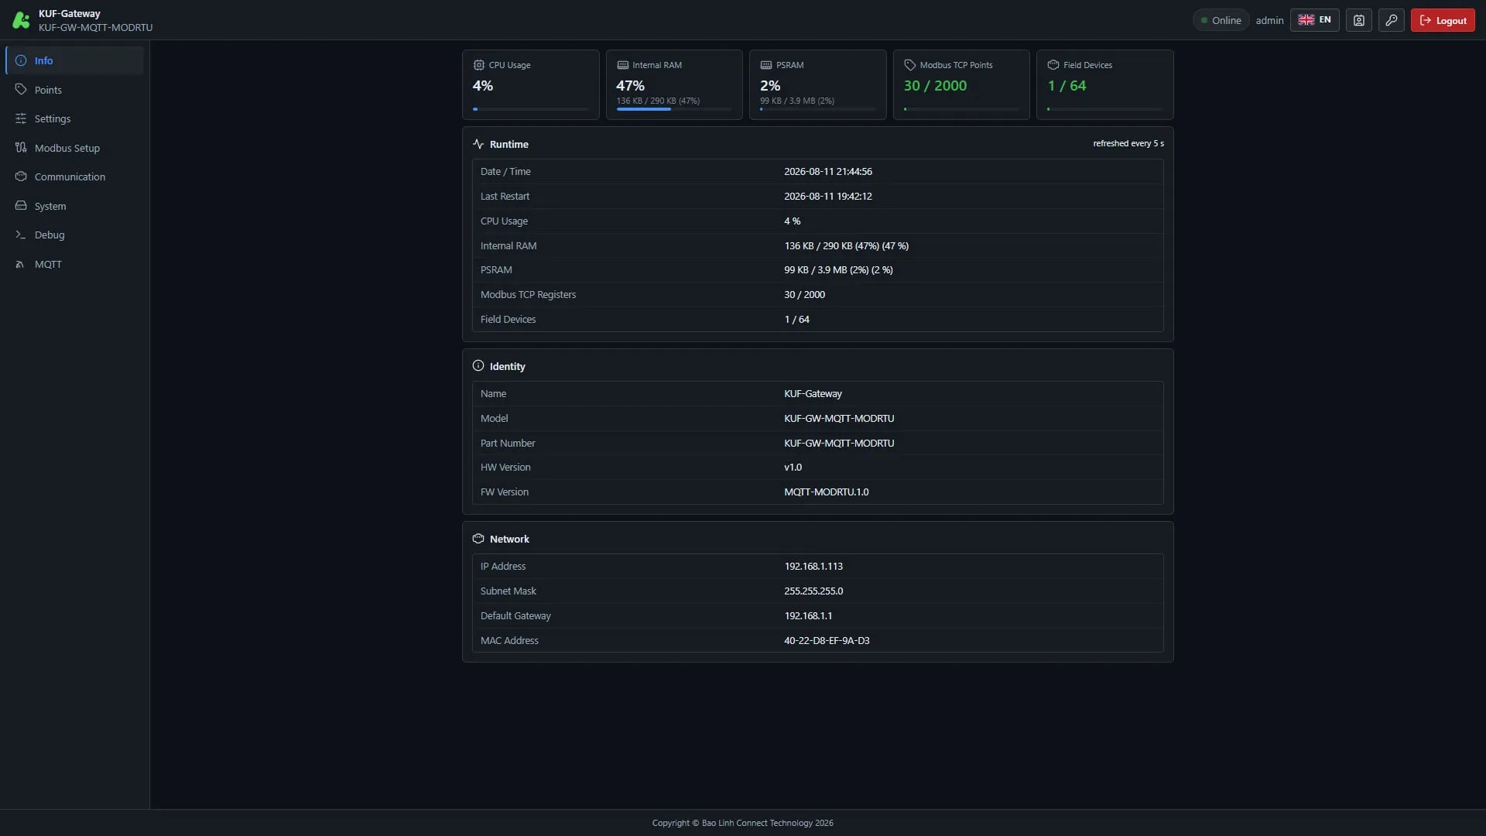The width and height of the screenshot is (1486, 836).
Task: Open the Debug page
Action: 74,235
